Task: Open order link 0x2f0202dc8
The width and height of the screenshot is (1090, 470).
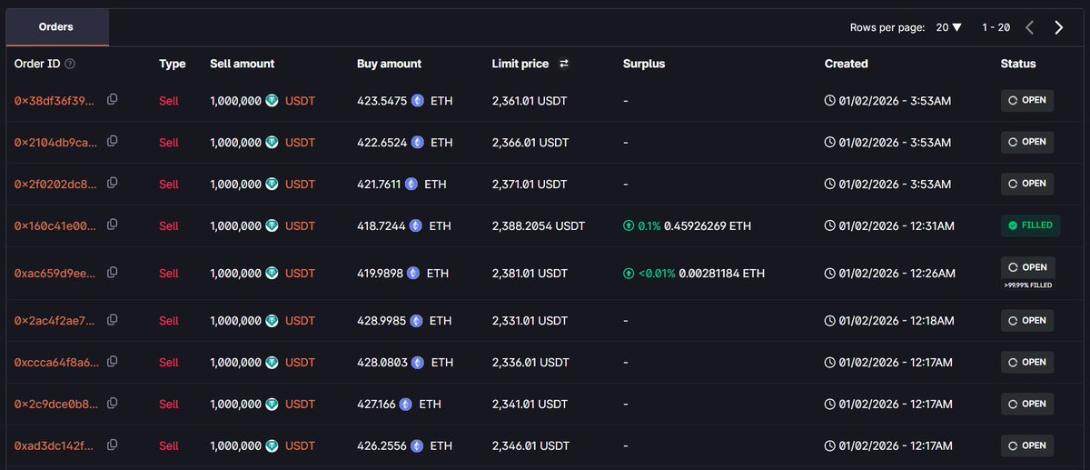Action: click(x=54, y=184)
